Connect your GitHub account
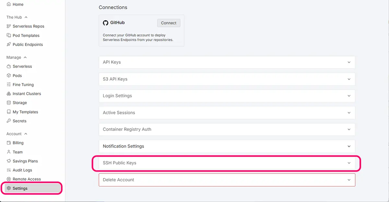 point(169,23)
